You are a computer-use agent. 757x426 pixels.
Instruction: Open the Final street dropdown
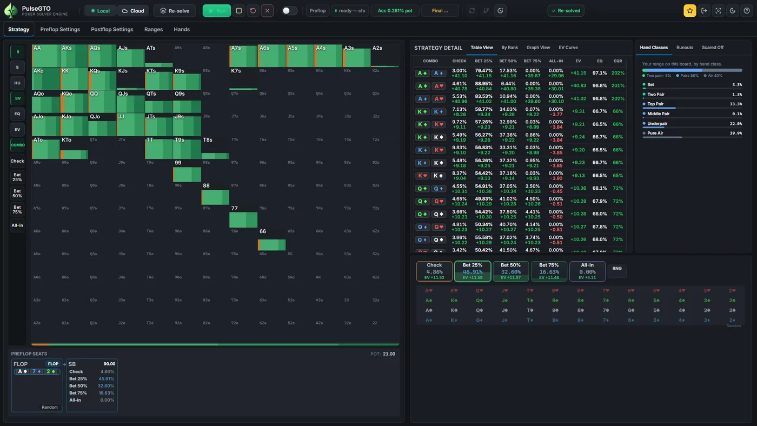440,11
